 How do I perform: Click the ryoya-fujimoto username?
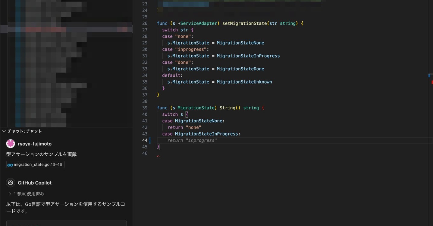(34, 144)
